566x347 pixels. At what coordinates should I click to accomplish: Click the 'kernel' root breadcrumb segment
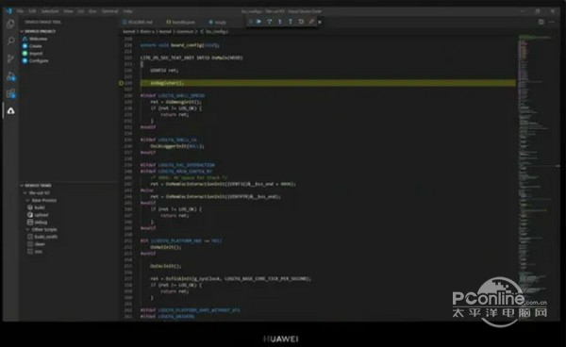point(129,31)
